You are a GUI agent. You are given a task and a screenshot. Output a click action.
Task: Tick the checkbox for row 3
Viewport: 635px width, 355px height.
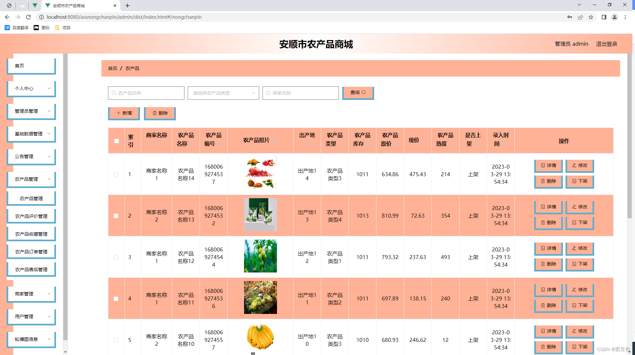point(116,257)
